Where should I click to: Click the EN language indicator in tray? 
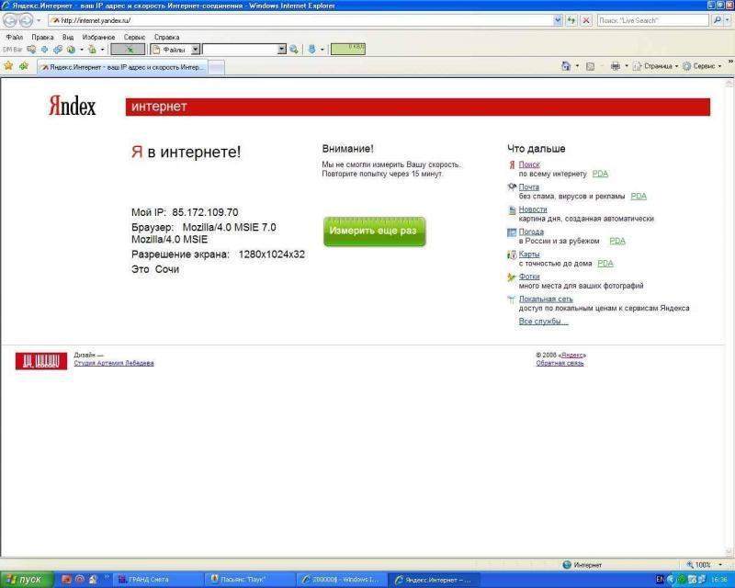pyautogui.click(x=660, y=580)
